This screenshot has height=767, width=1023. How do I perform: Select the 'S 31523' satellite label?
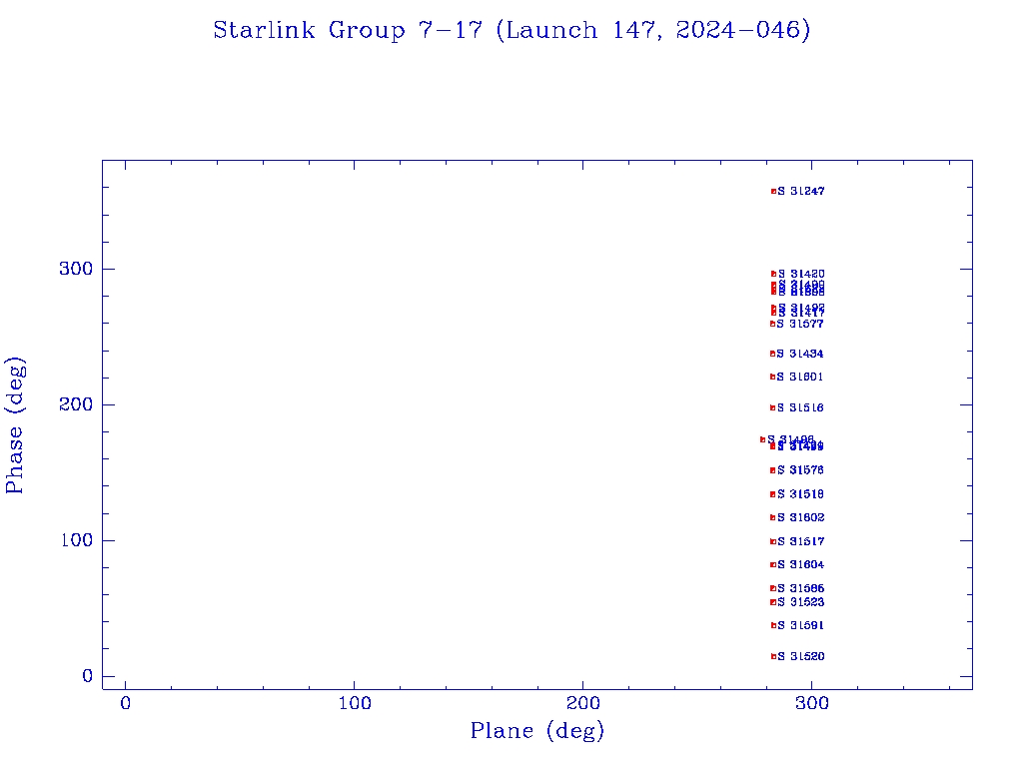800,602
